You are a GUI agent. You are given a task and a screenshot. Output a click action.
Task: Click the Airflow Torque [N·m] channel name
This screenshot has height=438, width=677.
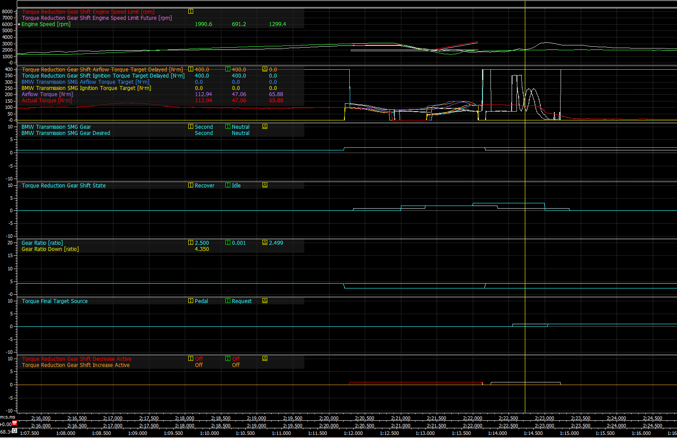click(x=48, y=94)
